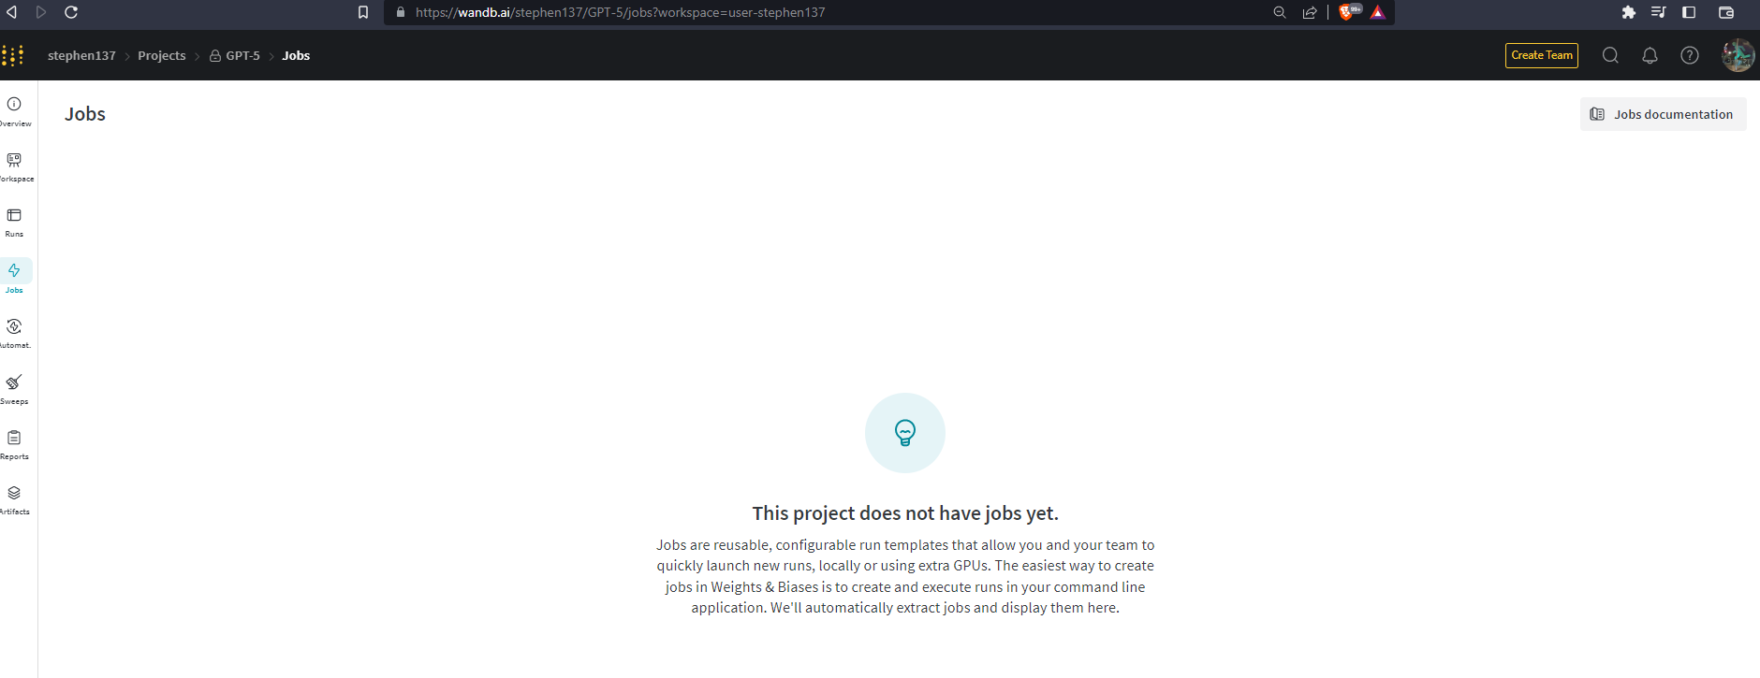Open the Workspace section in sidebar
This screenshot has height=678, width=1760.
(x=15, y=166)
